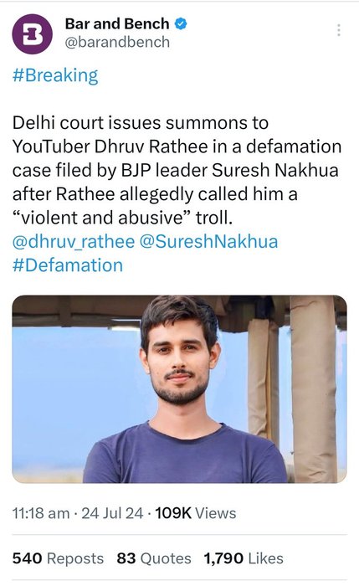Click the tweet body text
The width and height of the screenshot is (359, 586).
coord(177,170)
